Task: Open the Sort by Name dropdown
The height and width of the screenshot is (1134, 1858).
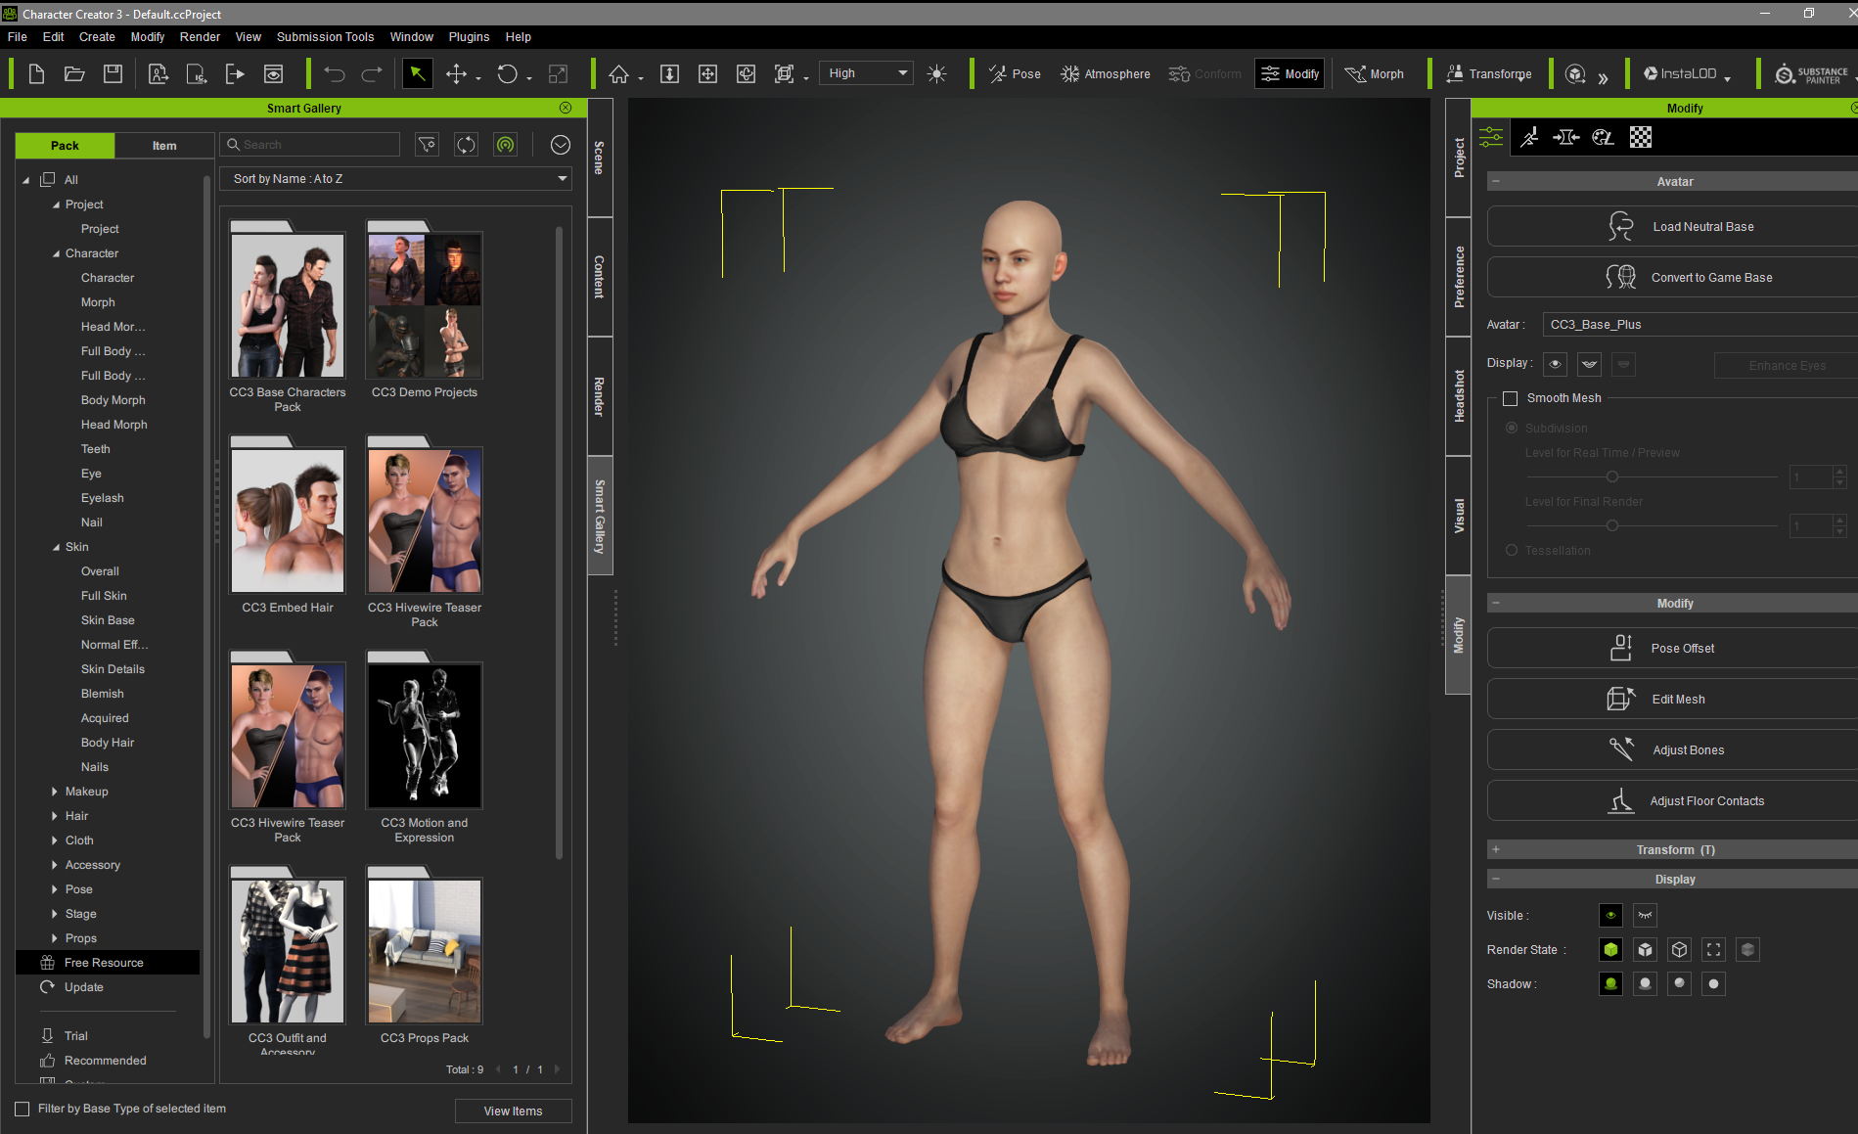Action: point(395,179)
